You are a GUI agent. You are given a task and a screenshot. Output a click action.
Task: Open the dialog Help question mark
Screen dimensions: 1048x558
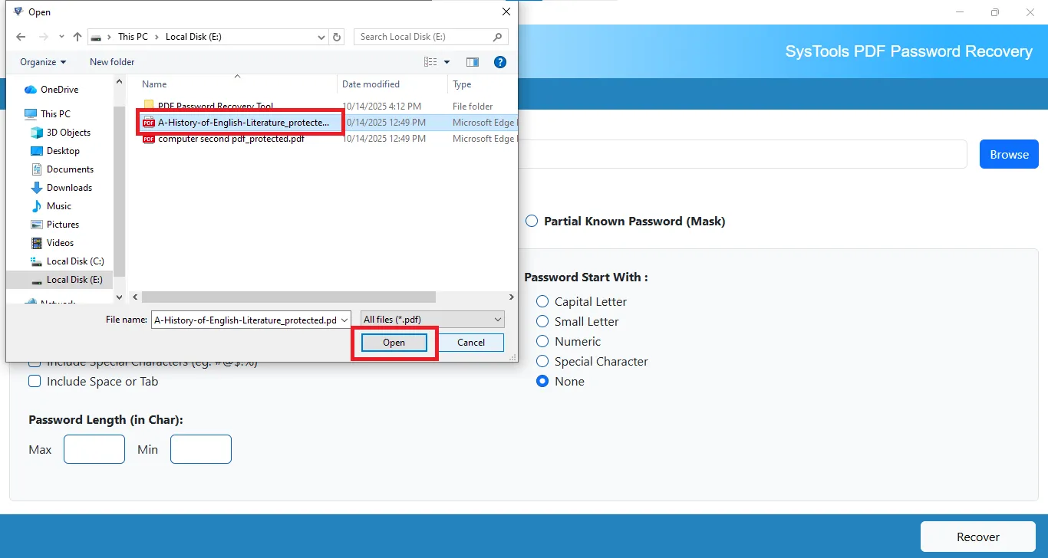click(500, 62)
